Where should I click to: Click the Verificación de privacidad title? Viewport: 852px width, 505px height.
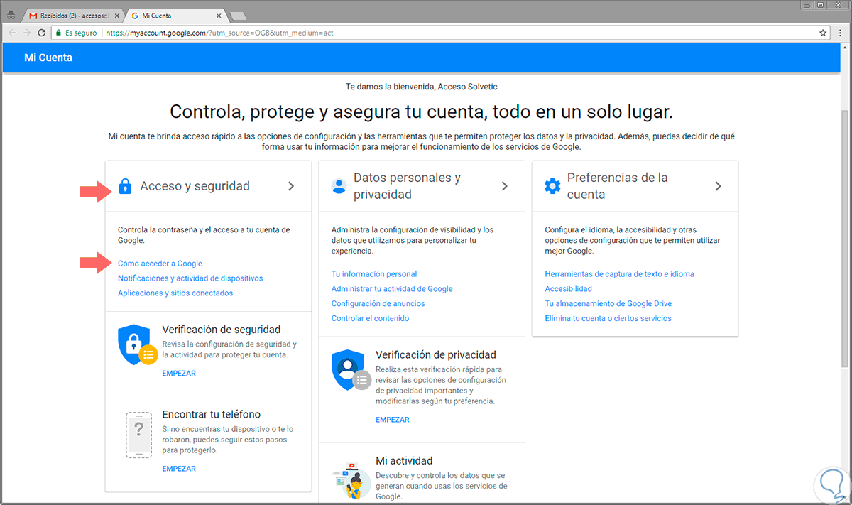[x=436, y=355]
